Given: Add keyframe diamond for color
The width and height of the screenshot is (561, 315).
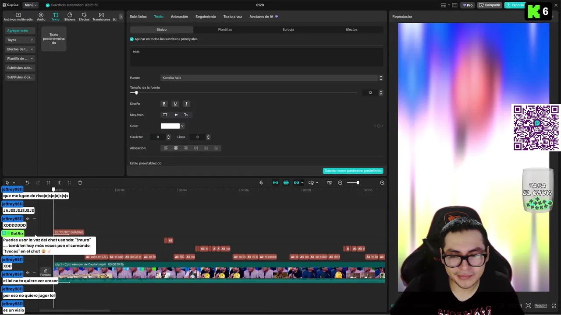Looking at the screenshot, I should (379, 126).
